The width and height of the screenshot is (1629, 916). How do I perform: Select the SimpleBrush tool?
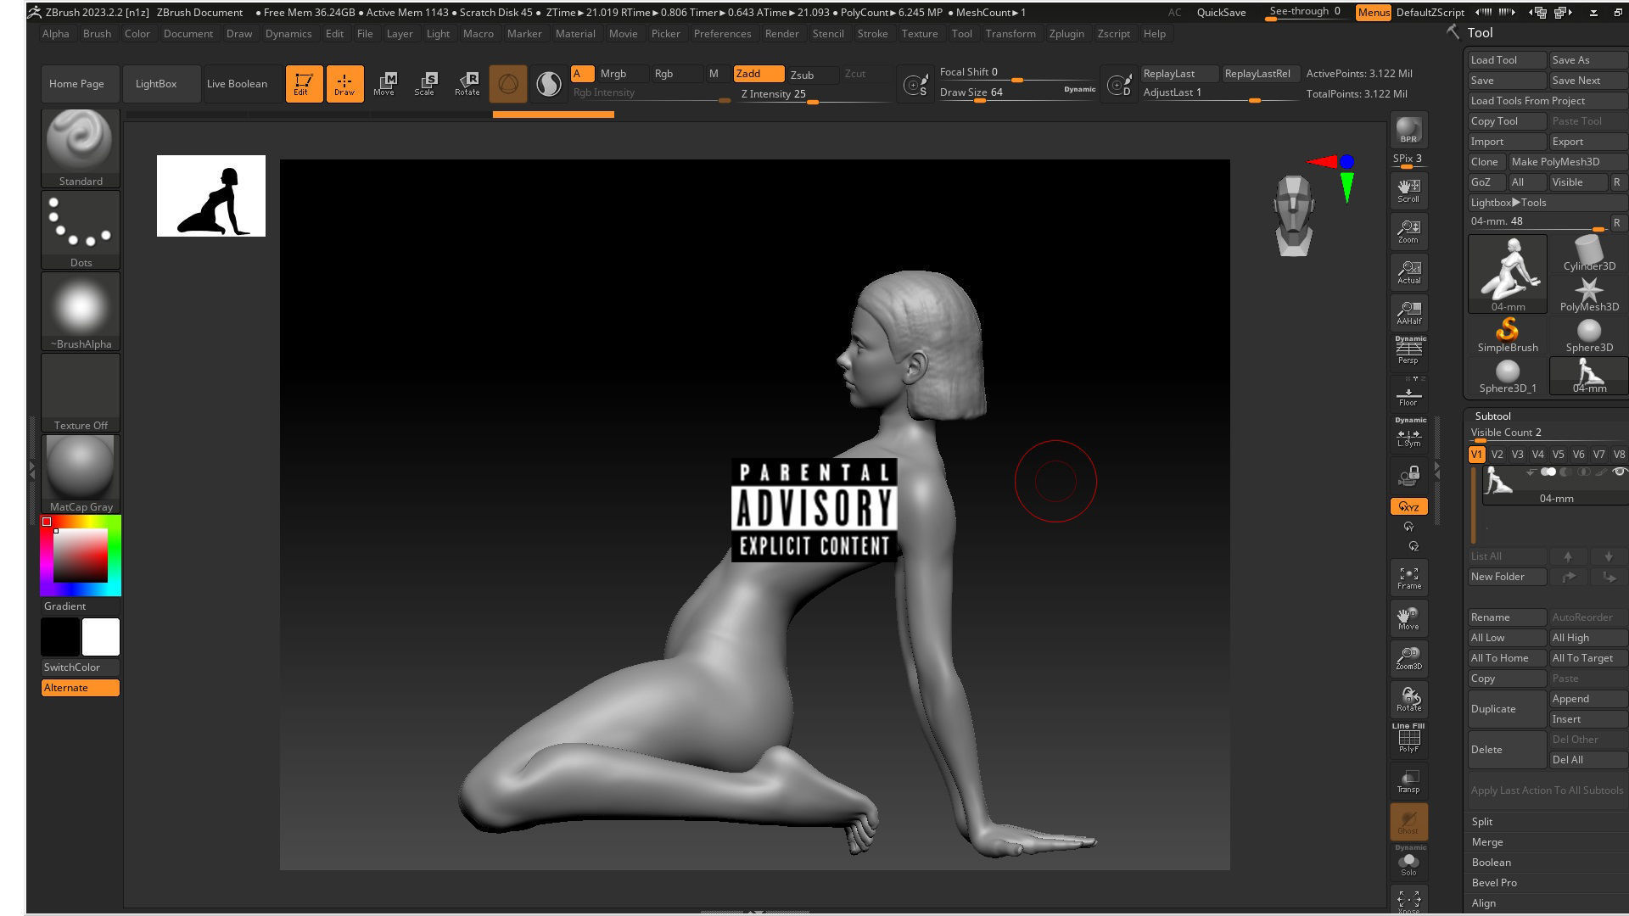tap(1508, 334)
